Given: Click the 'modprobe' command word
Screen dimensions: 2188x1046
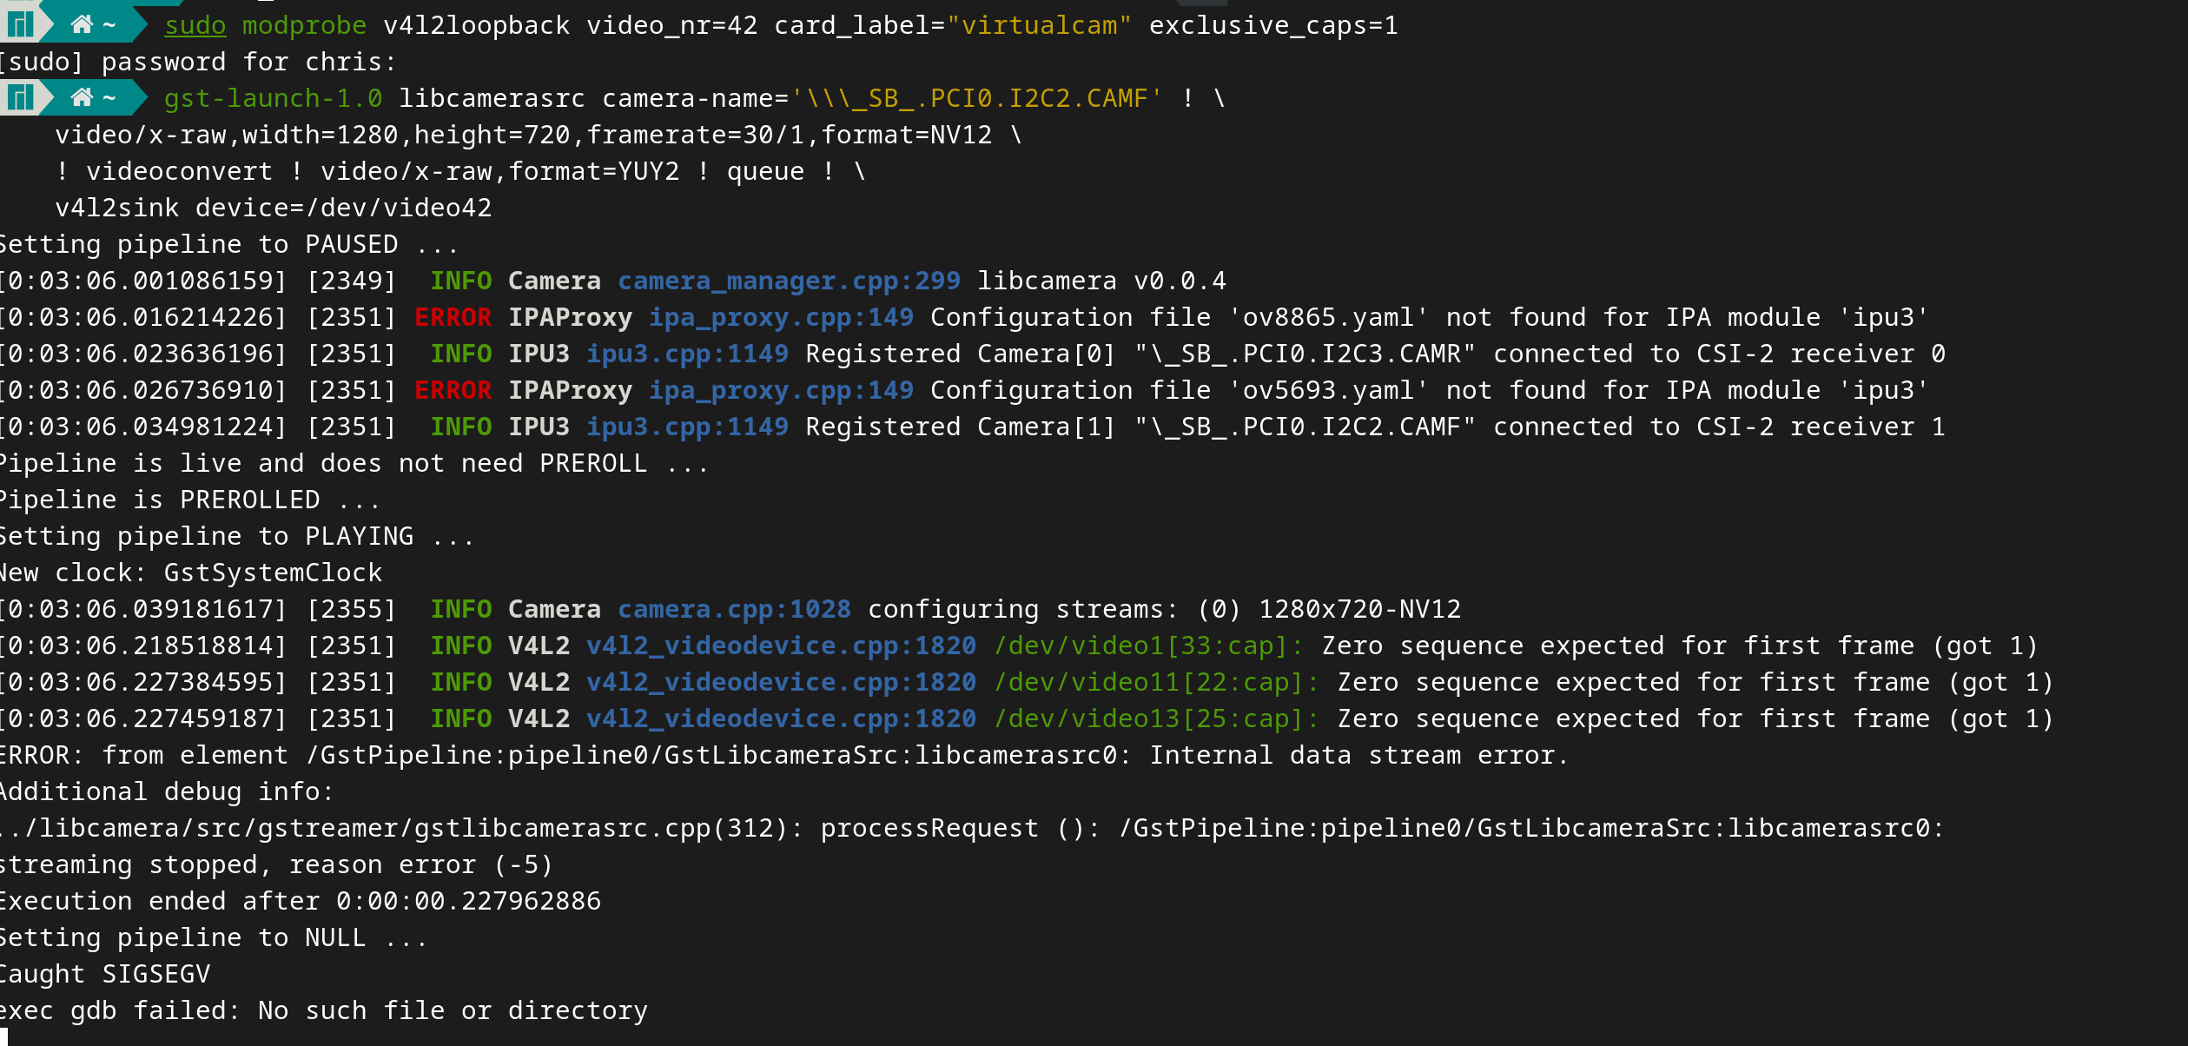Looking at the screenshot, I should [x=304, y=26].
